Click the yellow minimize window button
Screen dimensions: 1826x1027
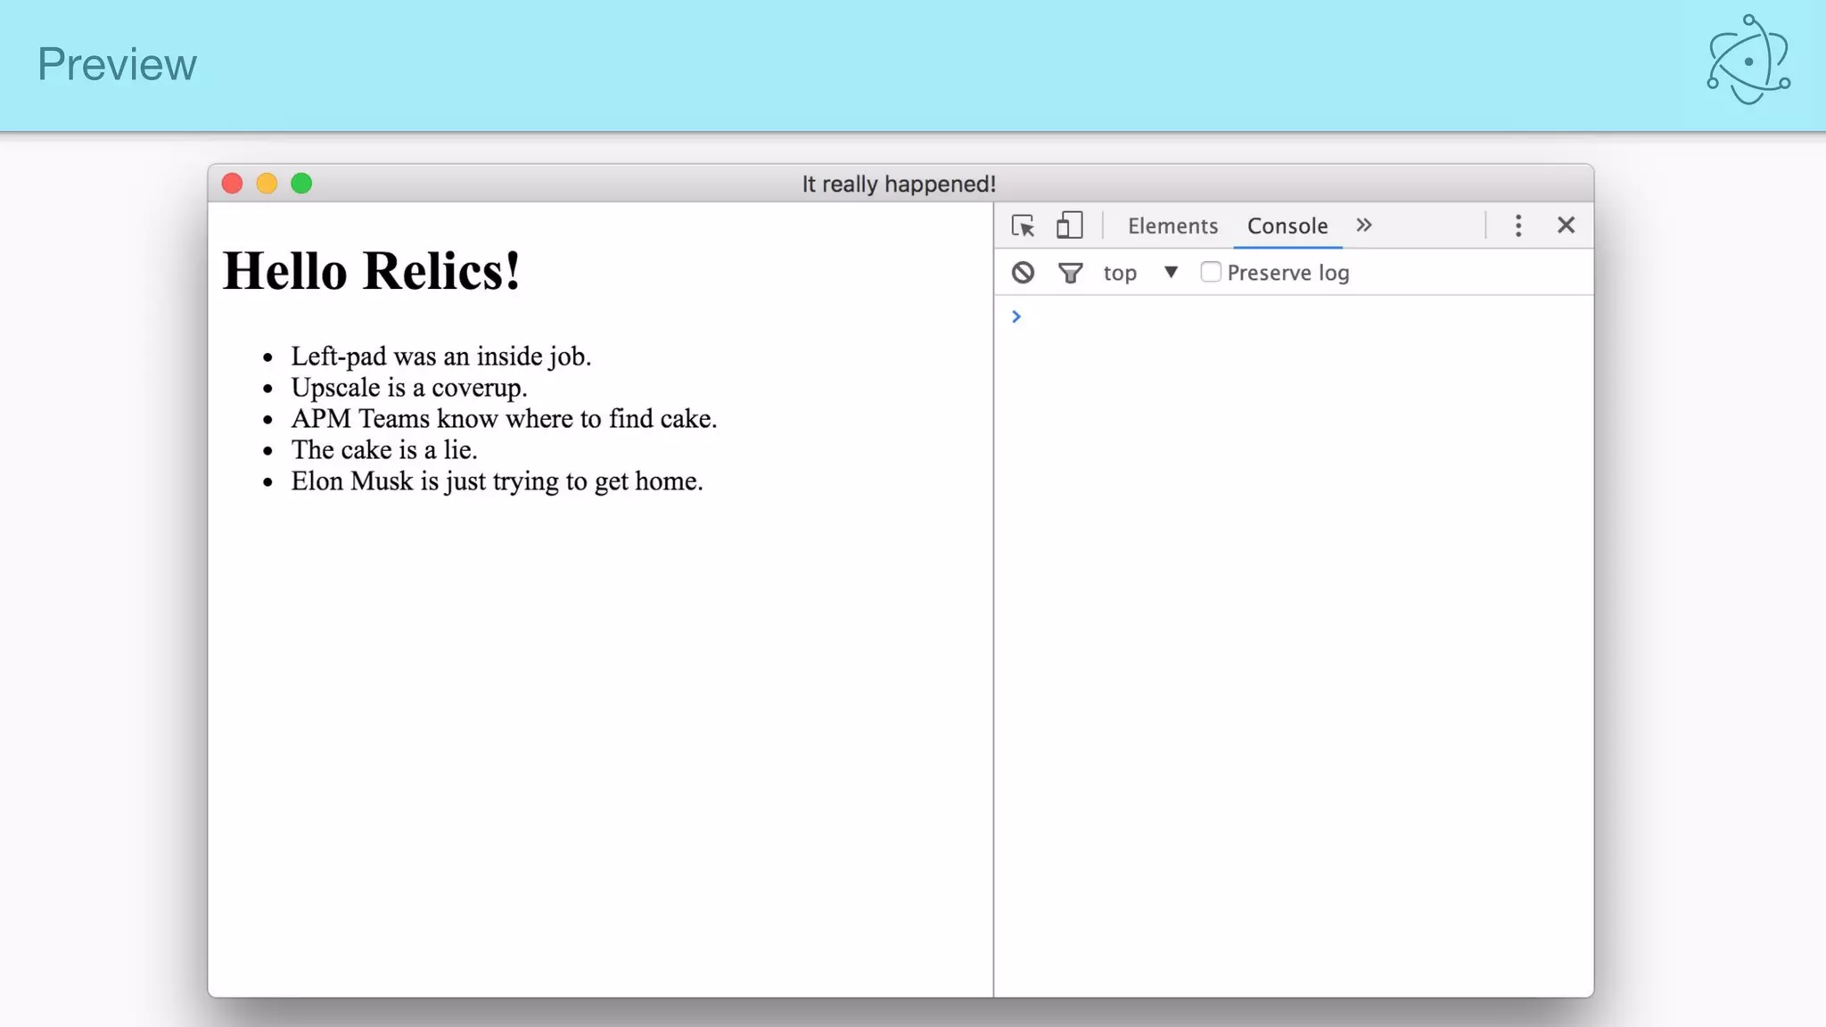(x=267, y=184)
